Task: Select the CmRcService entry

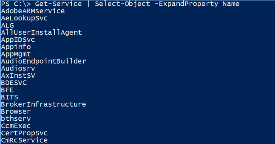Action: (x=24, y=140)
